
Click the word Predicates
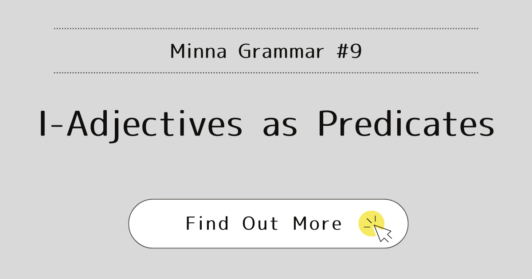click(x=406, y=124)
